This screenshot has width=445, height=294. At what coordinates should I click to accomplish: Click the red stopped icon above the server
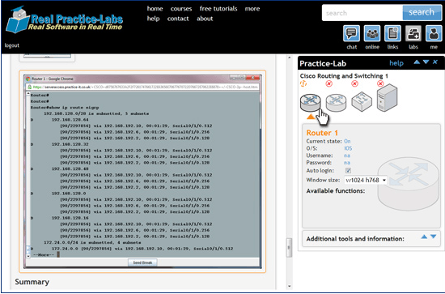[380, 83]
